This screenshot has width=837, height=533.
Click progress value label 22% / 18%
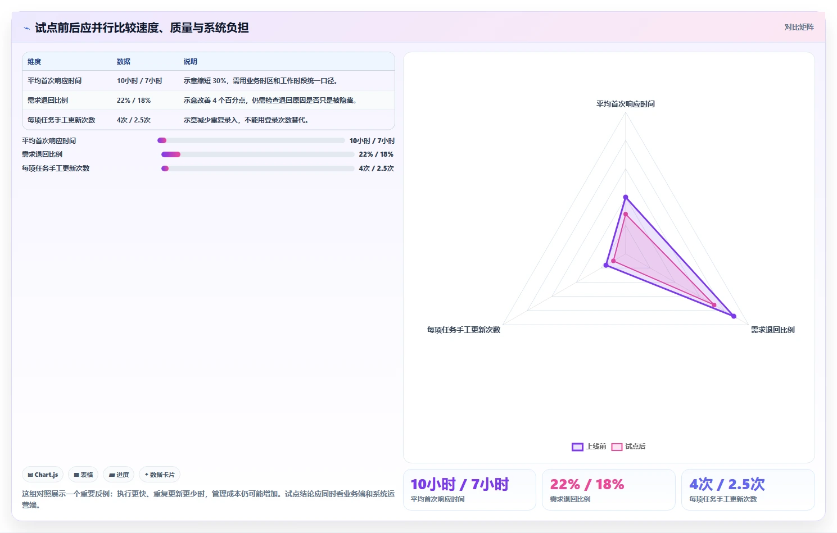click(376, 154)
